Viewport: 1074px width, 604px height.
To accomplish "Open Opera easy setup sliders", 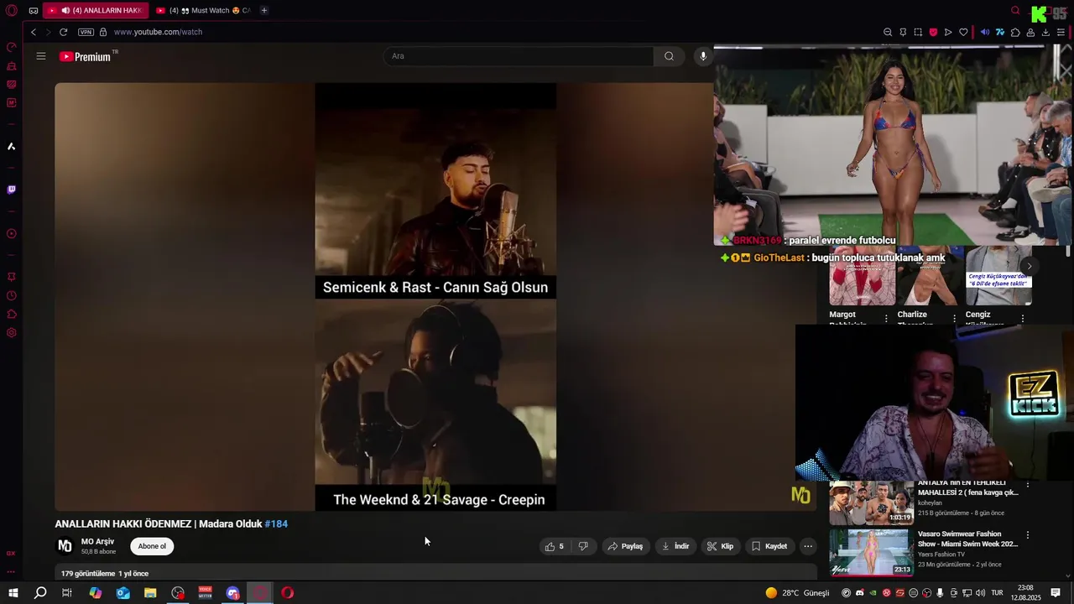I will click(x=1061, y=32).
